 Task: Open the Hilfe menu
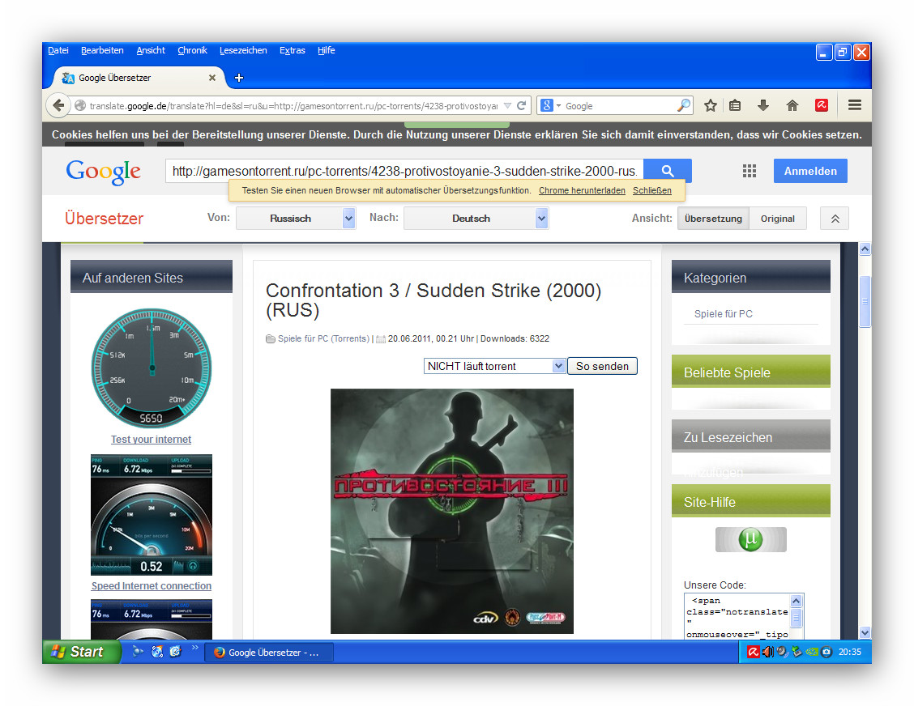tap(327, 51)
